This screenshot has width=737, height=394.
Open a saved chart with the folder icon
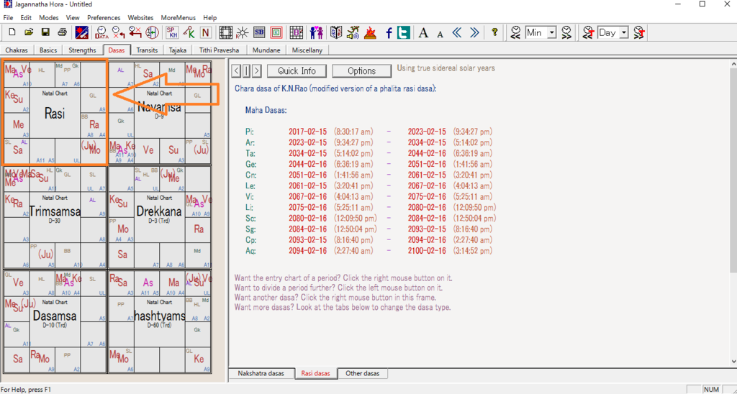coord(29,32)
